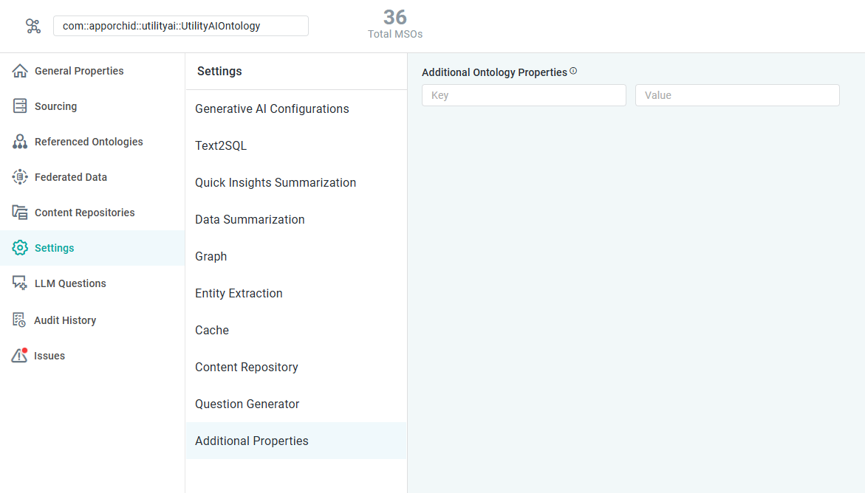This screenshot has width=865, height=493.
Task: Click the Settings gear icon in sidebar
Action: 20,248
